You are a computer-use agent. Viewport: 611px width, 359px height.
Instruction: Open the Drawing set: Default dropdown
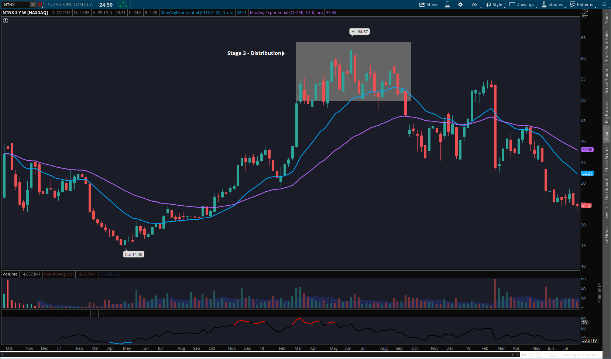(x=580, y=355)
